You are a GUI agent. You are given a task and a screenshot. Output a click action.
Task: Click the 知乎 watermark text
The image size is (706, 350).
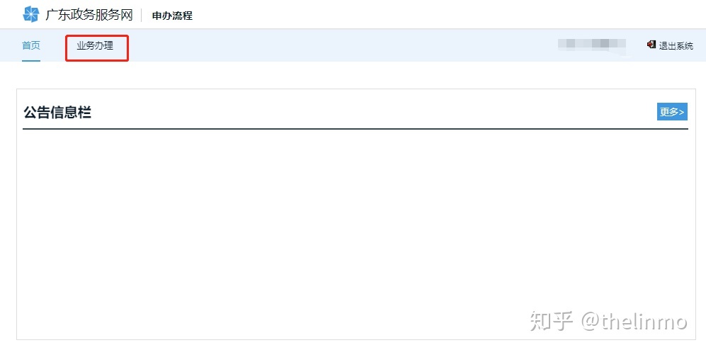(x=552, y=321)
